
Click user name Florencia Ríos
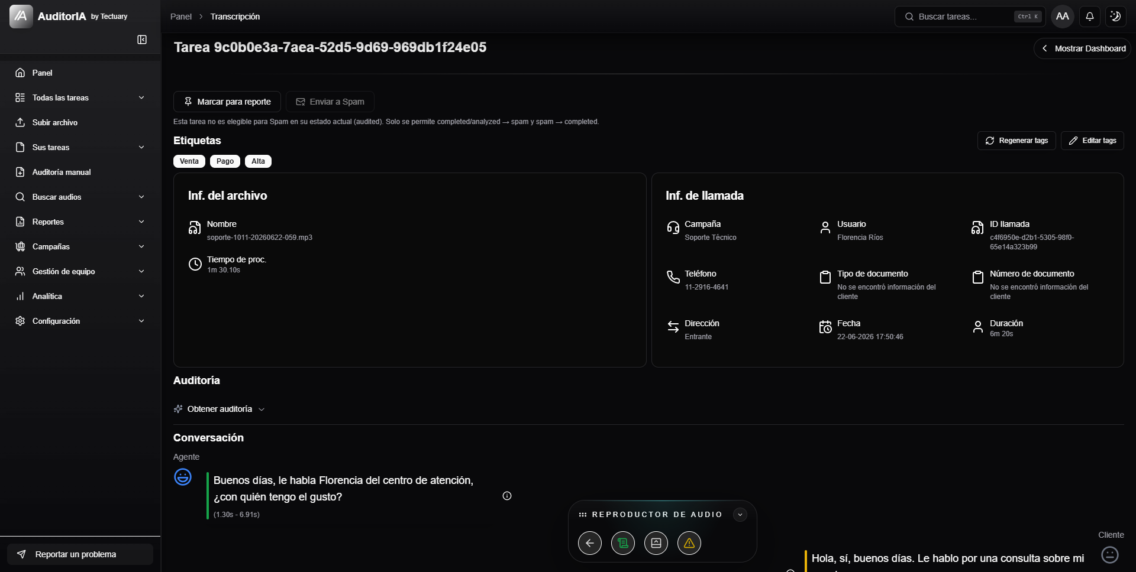tap(860, 238)
